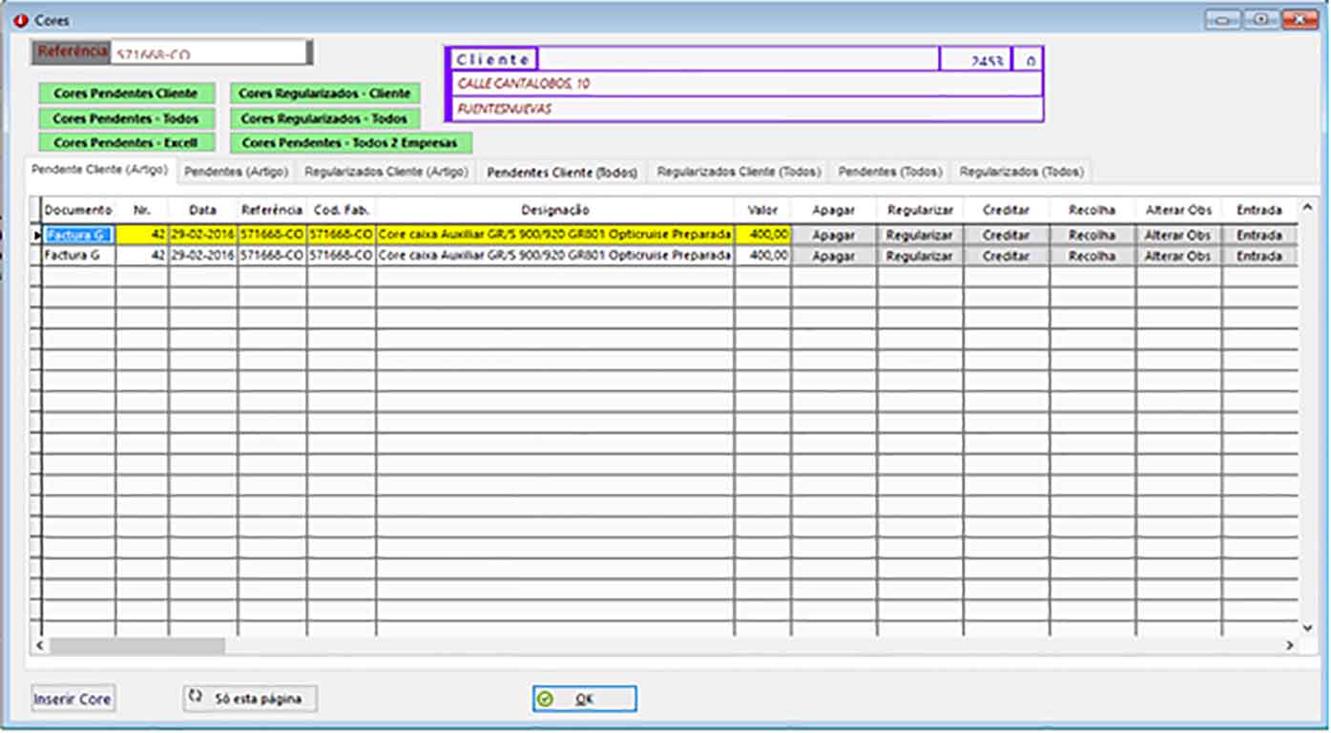The image size is (1331, 733).
Task: Open Regularizados (Todos) tab
Action: pyautogui.click(x=1022, y=172)
